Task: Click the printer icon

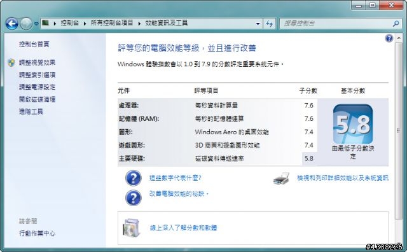Action: [x=281, y=178]
